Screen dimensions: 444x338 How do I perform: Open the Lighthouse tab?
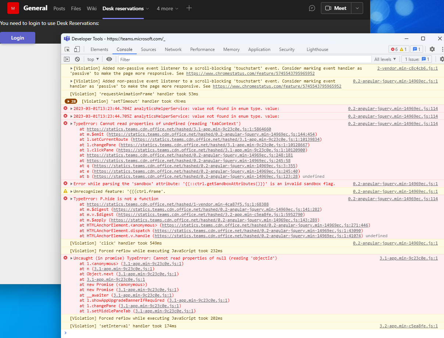pyautogui.click(x=318, y=49)
